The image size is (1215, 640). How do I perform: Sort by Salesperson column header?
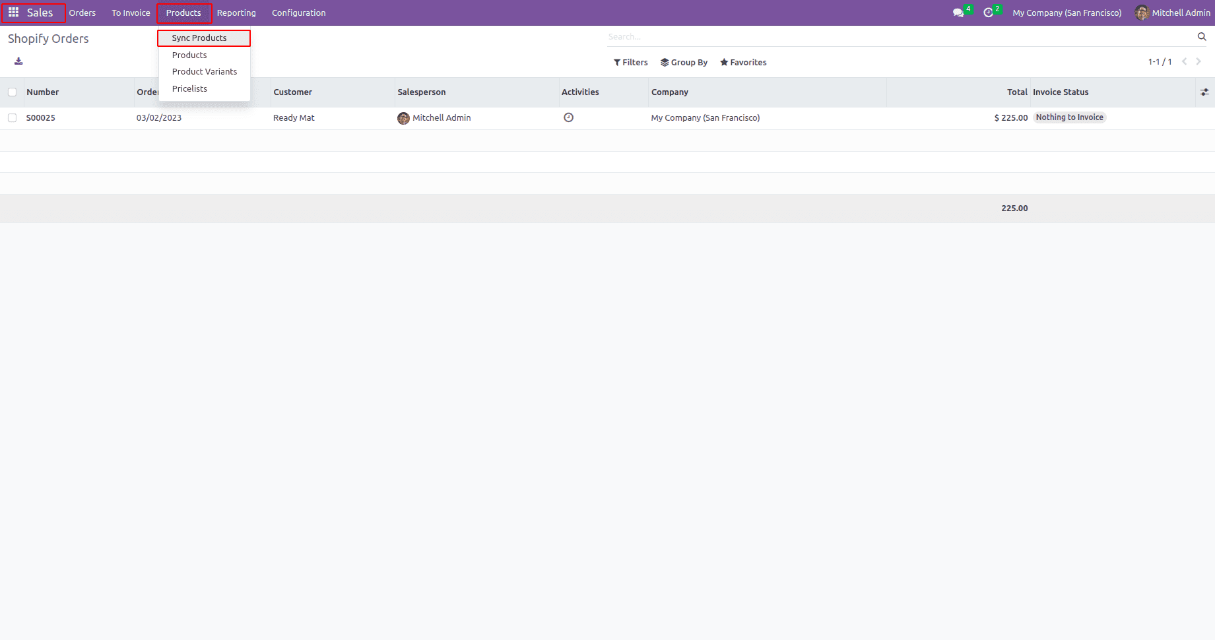pyautogui.click(x=422, y=92)
